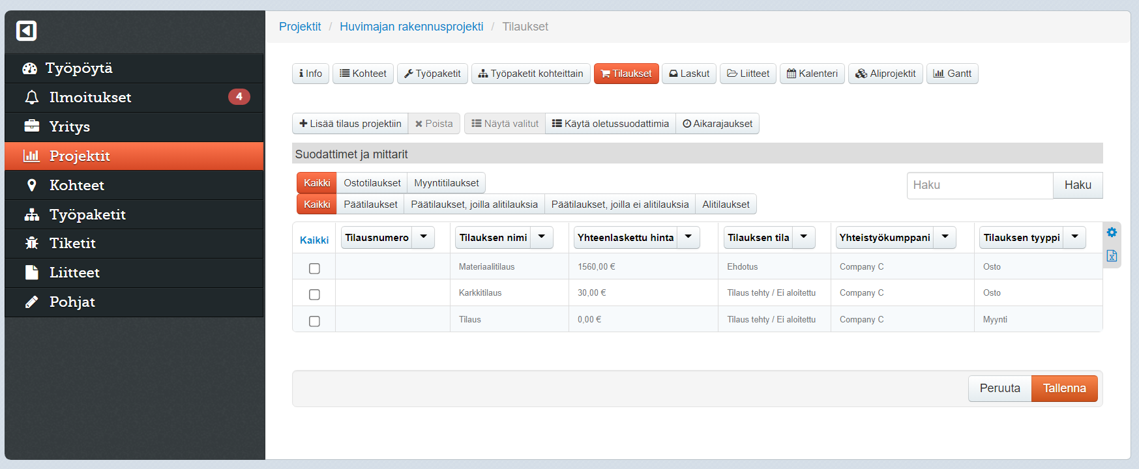Expand the Tilausnumero column dropdown arrow

coord(424,237)
